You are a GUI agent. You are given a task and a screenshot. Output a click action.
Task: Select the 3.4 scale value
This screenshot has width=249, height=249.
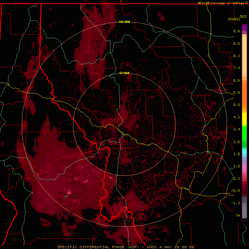point(237,129)
